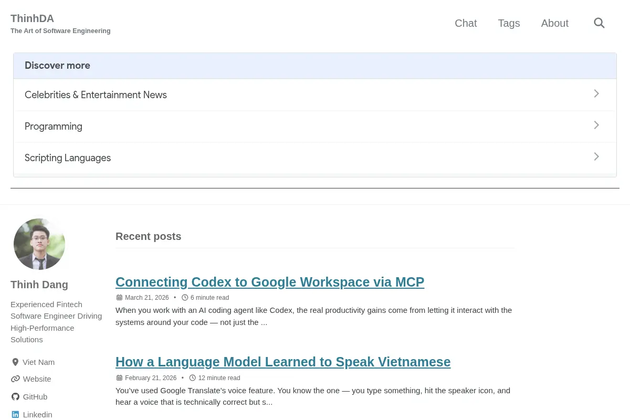Viewport: 630px width, 420px height.
Task: Expand the Programming row chevron
Action: [596, 125]
